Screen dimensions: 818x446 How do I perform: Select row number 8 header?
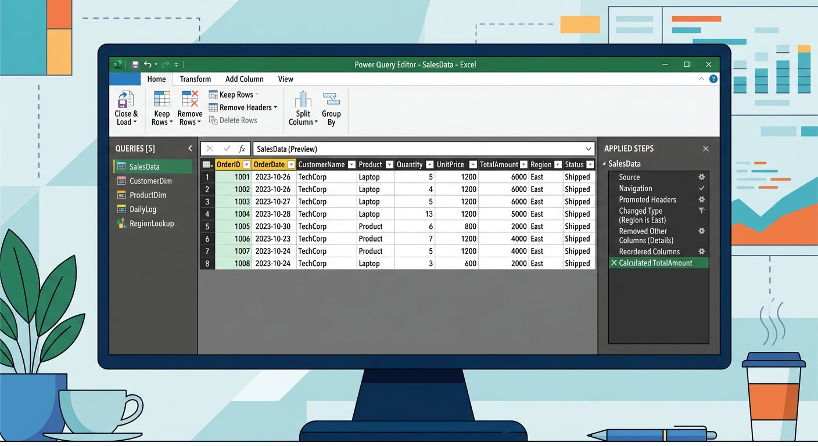tap(207, 264)
